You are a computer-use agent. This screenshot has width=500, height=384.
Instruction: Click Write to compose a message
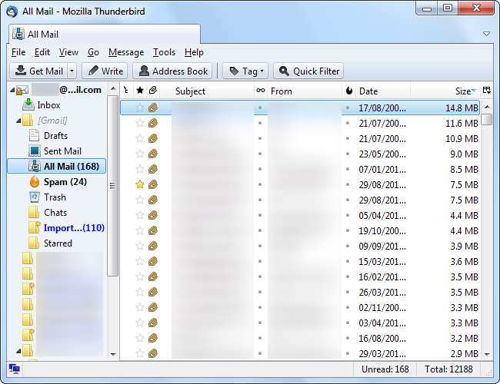tap(105, 71)
